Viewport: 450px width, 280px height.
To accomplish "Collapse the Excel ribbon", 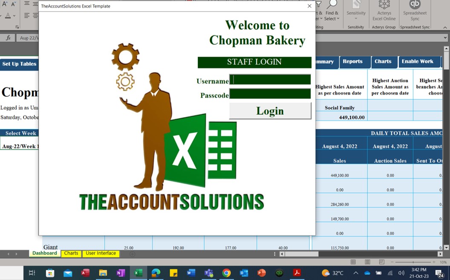I will pyautogui.click(x=445, y=27).
